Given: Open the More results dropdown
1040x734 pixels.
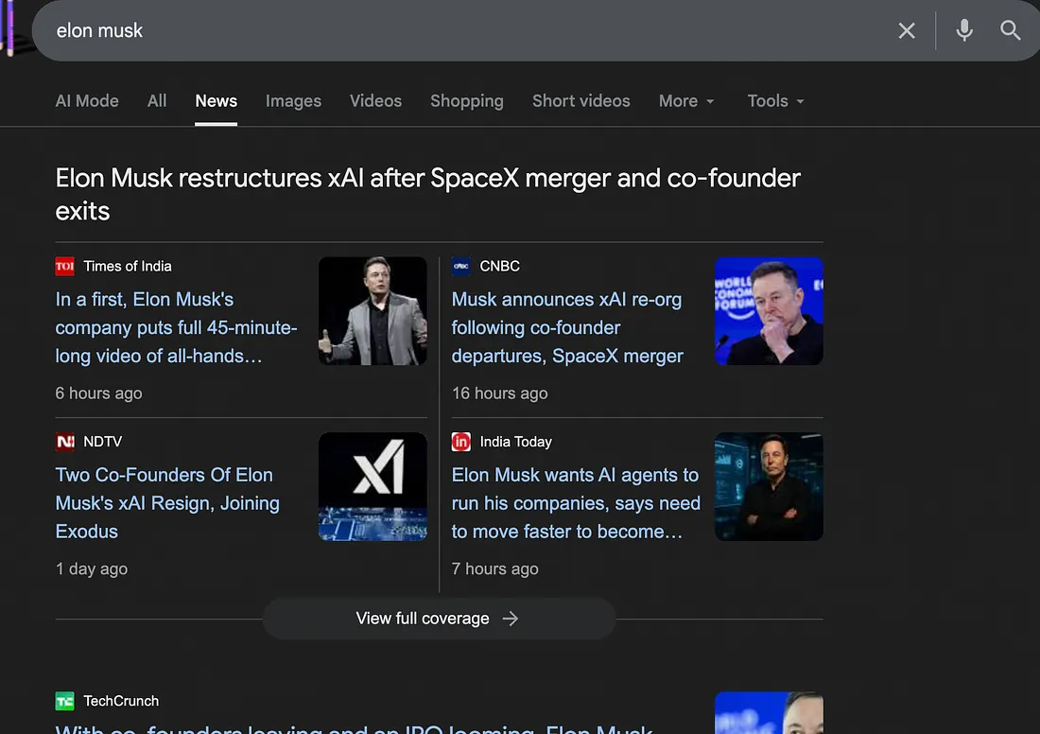Looking at the screenshot, I should [x=686, y=101].
